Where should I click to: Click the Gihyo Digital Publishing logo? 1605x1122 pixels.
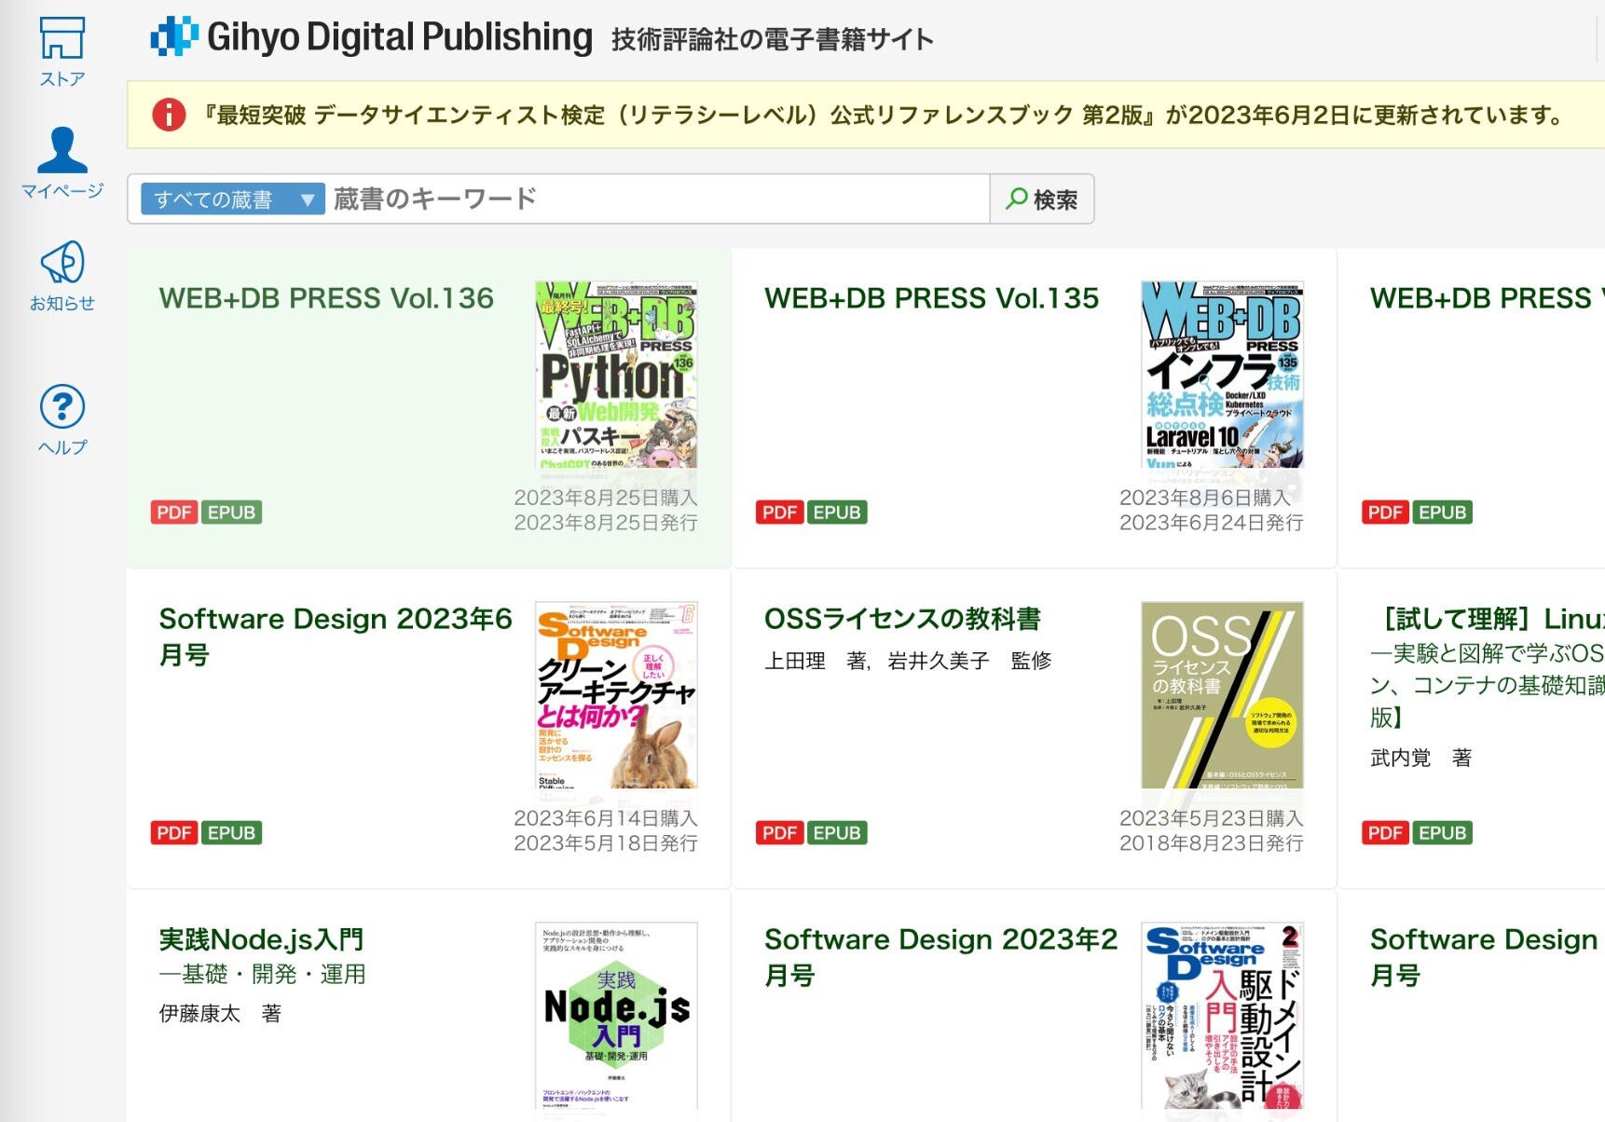[371, 37]
